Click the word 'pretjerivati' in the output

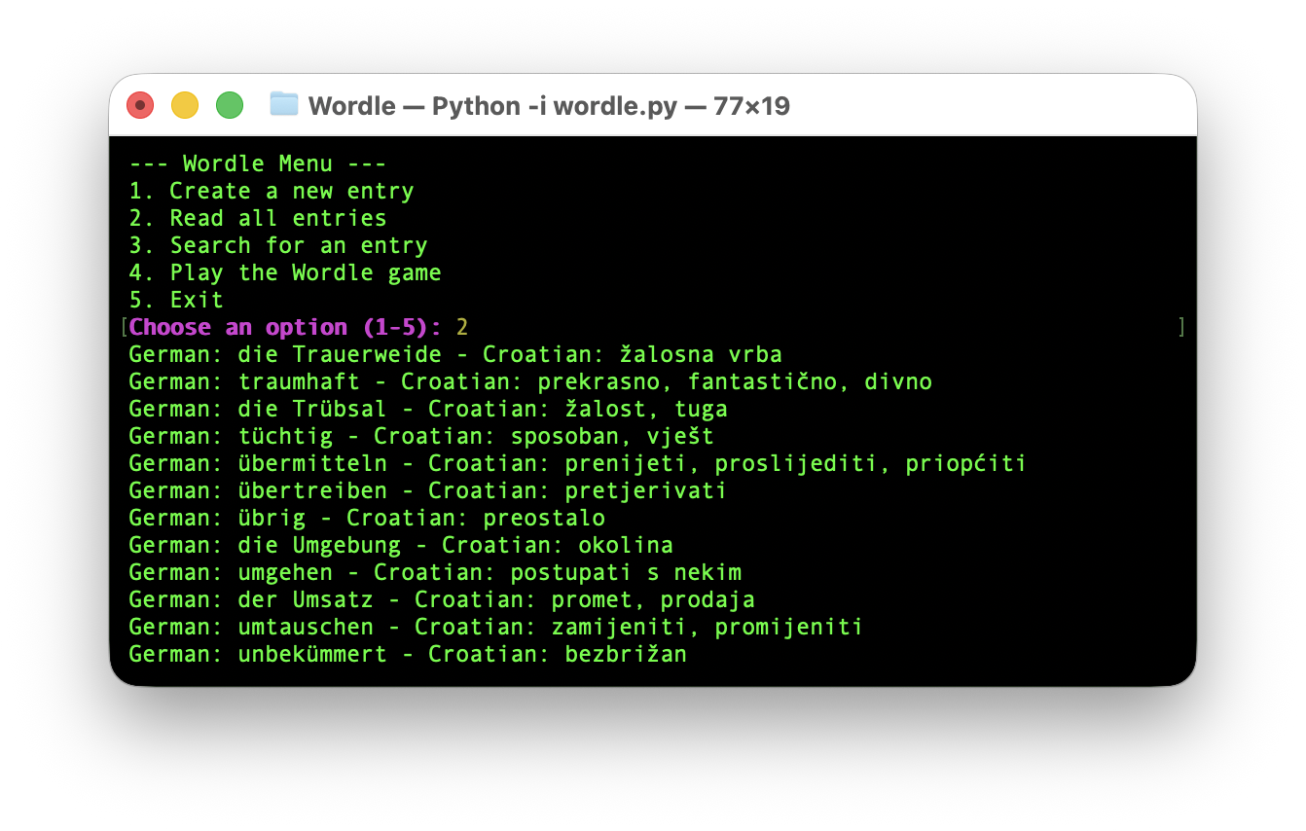[645, 490]
